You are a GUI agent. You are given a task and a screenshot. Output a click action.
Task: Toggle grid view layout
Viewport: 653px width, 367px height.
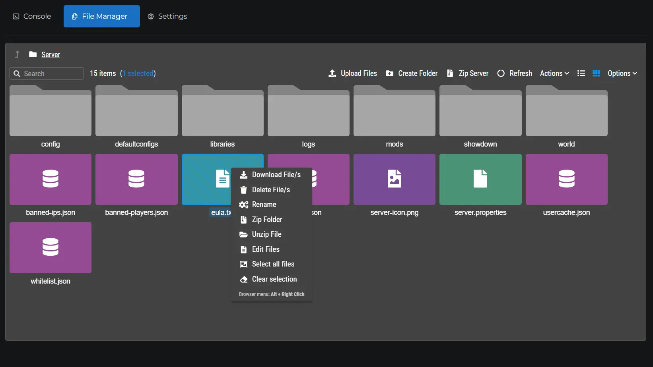point(596,73)
